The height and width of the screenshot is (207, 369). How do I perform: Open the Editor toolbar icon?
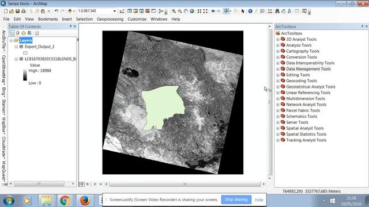pos(122,11)
